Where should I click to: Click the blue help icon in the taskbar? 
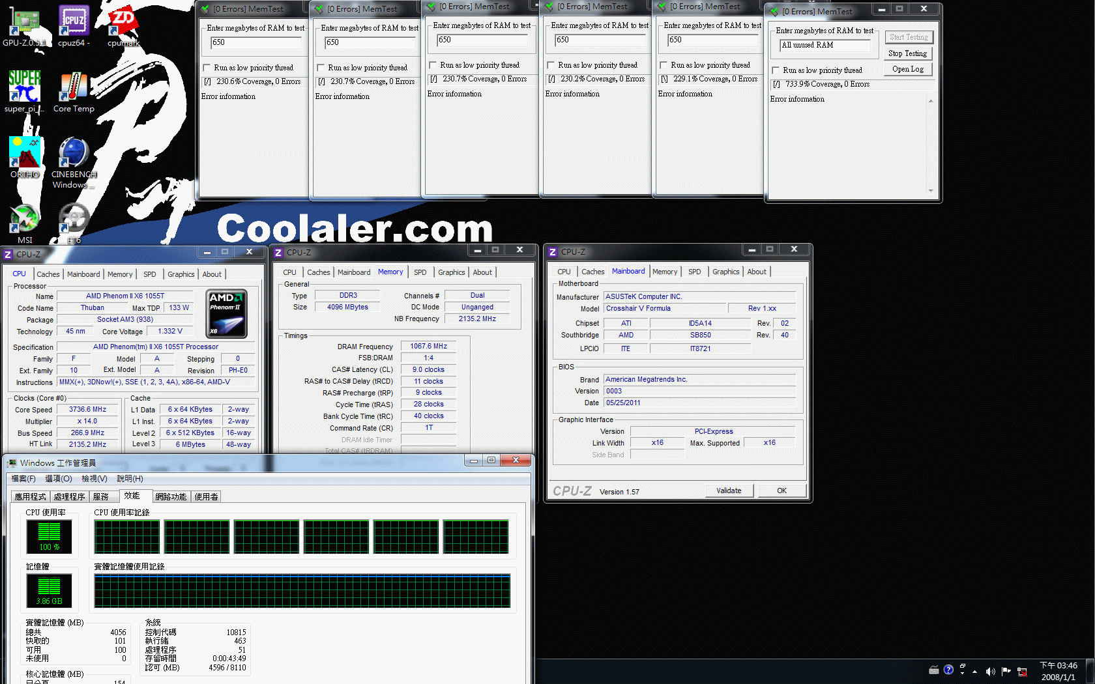[x=948, y=670]
